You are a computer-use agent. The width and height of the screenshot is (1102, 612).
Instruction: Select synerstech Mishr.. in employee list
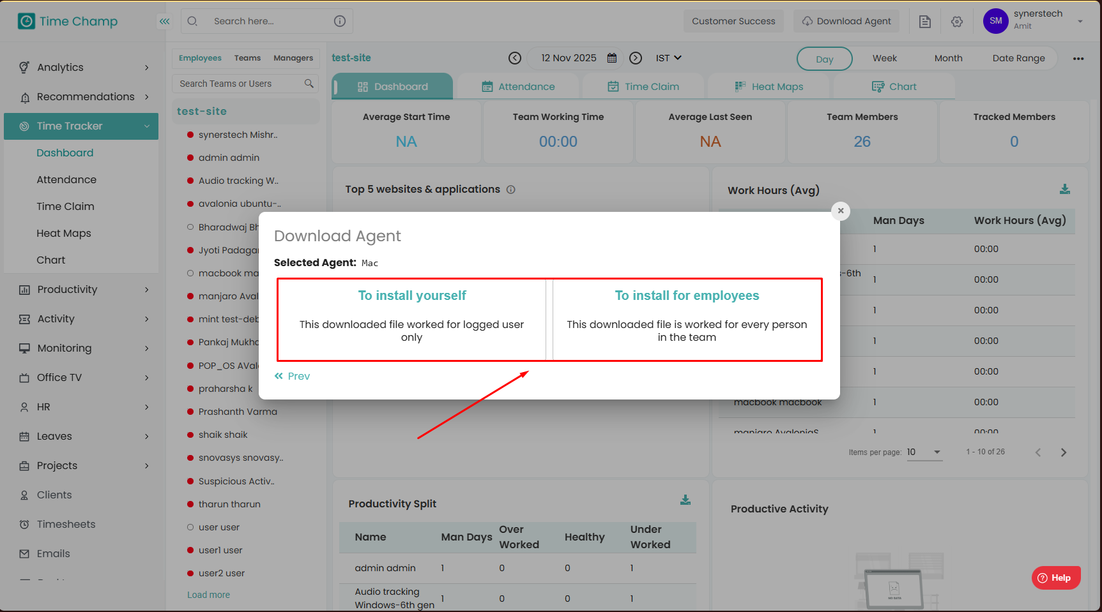click(238, 135)
